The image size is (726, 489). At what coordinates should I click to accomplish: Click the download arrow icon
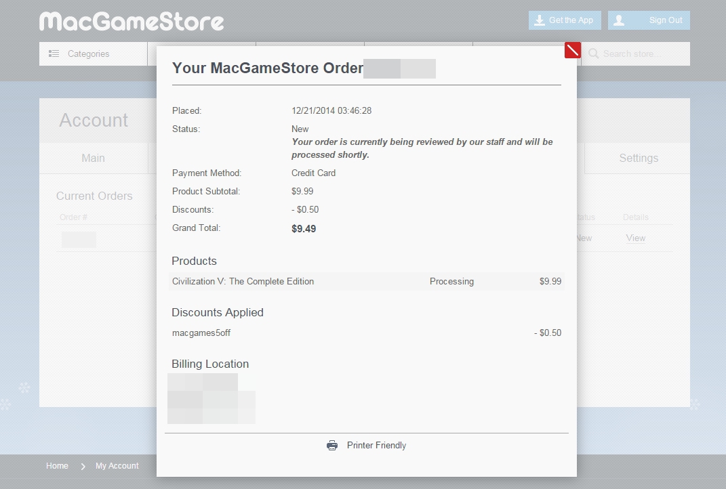[x=540, y=20]
